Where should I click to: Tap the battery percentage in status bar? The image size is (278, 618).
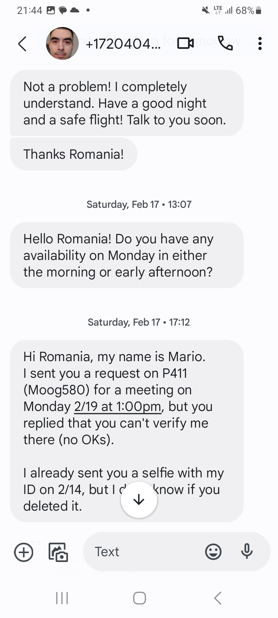point(245,11)
